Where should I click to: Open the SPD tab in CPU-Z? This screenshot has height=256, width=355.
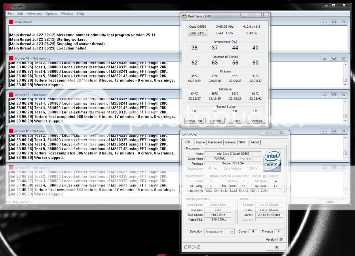pos(242,142)
